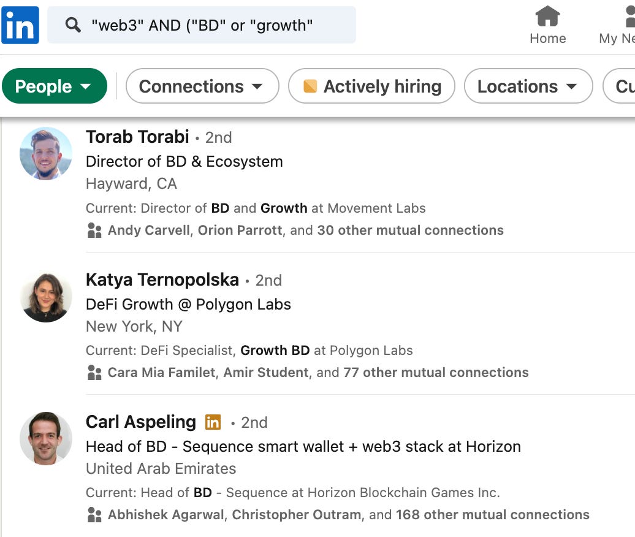Click mutual connections icon under Katya Ternopolska

[94, 373]
